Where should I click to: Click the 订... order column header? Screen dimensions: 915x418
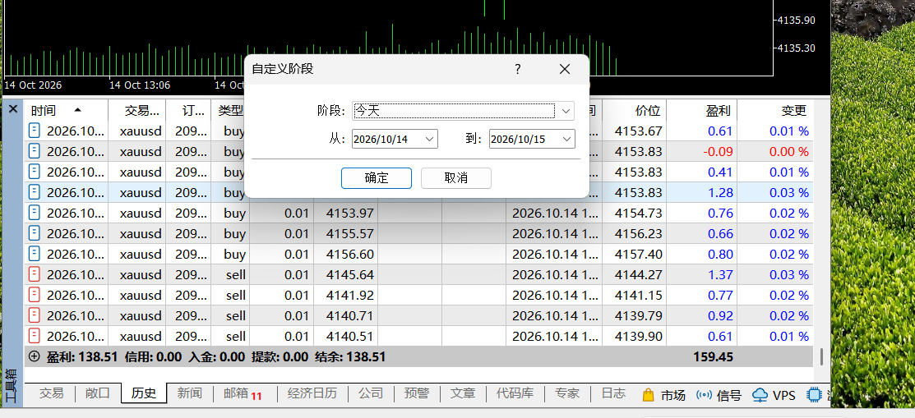tap(188, 110)
